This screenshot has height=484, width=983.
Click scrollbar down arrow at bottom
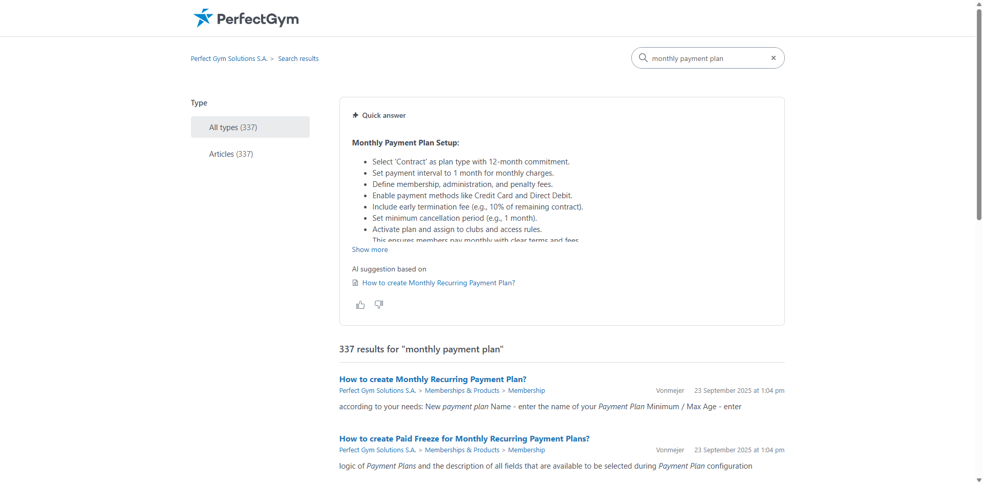coord(979,480)
